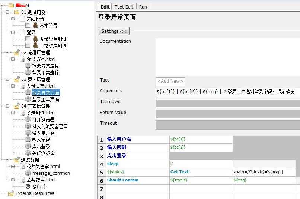Collapse the 无线设置 tree node

pos(13,19)
